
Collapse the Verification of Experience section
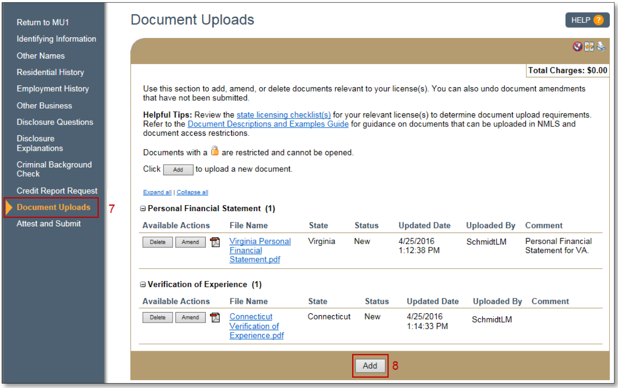(143, 284)
